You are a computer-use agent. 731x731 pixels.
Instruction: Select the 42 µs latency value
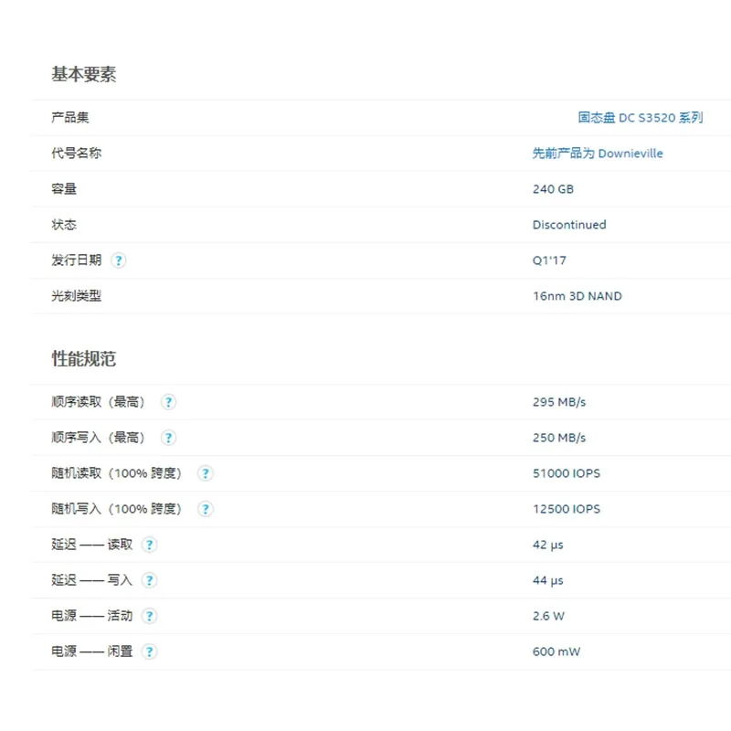(547, 545)
